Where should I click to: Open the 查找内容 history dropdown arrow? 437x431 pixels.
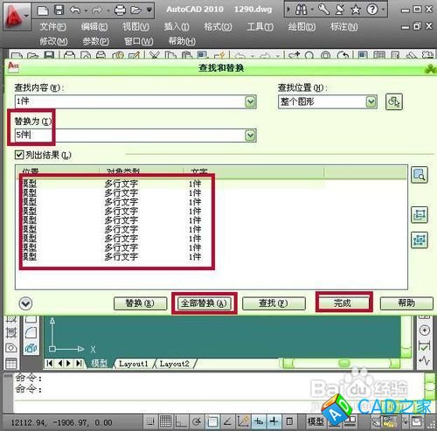click(x=251, y=101)
